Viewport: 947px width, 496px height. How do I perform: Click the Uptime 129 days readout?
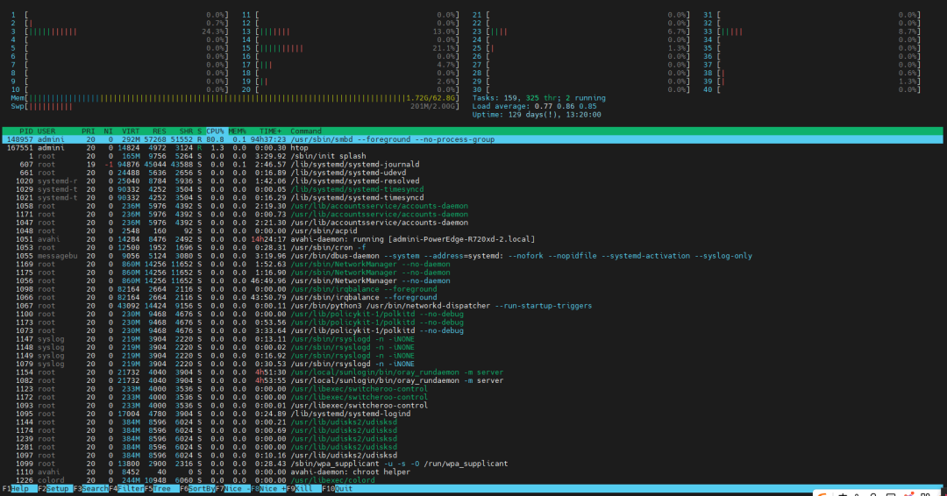pyautogui.click(x=537, y=115)
